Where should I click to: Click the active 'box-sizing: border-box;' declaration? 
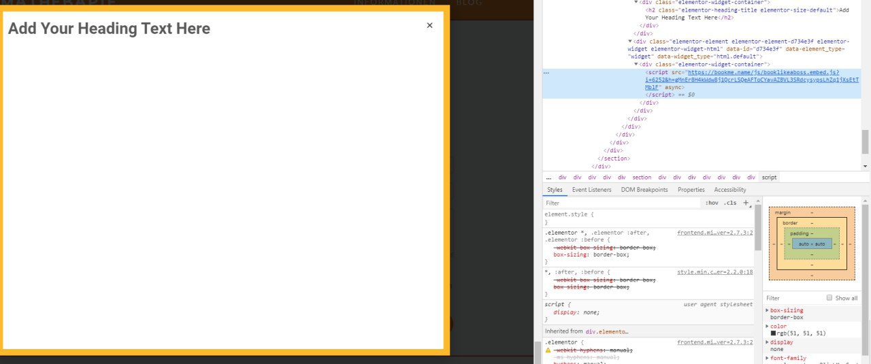(x=591, y=254)
